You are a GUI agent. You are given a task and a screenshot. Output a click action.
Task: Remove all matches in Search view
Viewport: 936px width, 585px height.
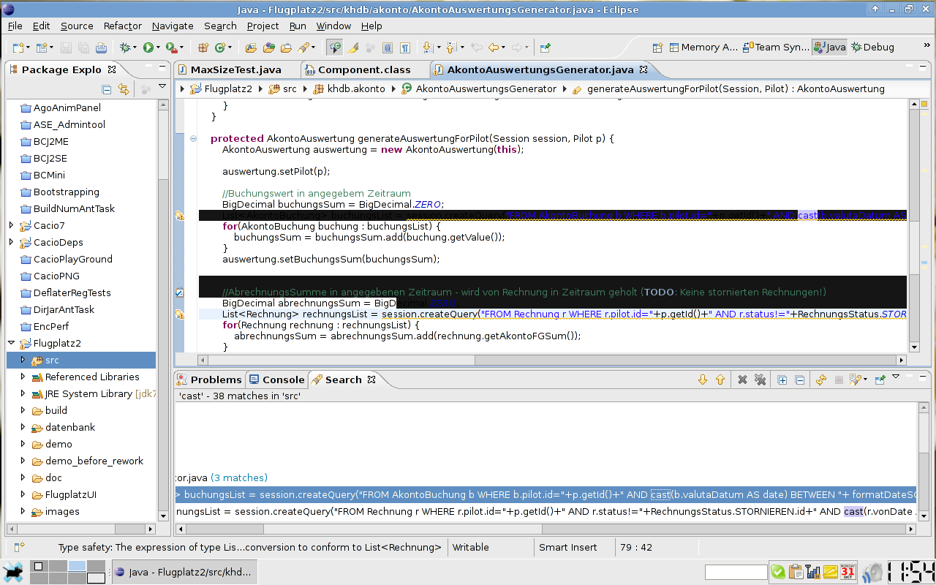click(x=760, y=380)
